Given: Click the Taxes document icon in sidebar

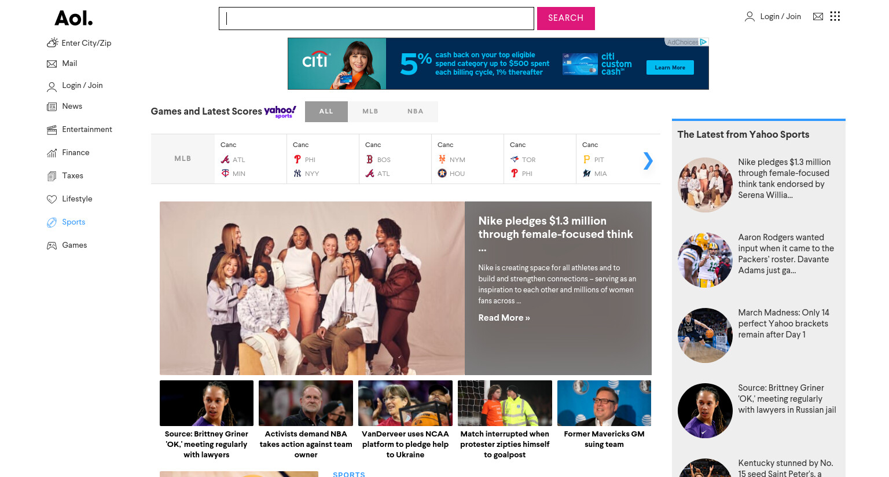Looking at the screenshot, I should click(52, 176).
